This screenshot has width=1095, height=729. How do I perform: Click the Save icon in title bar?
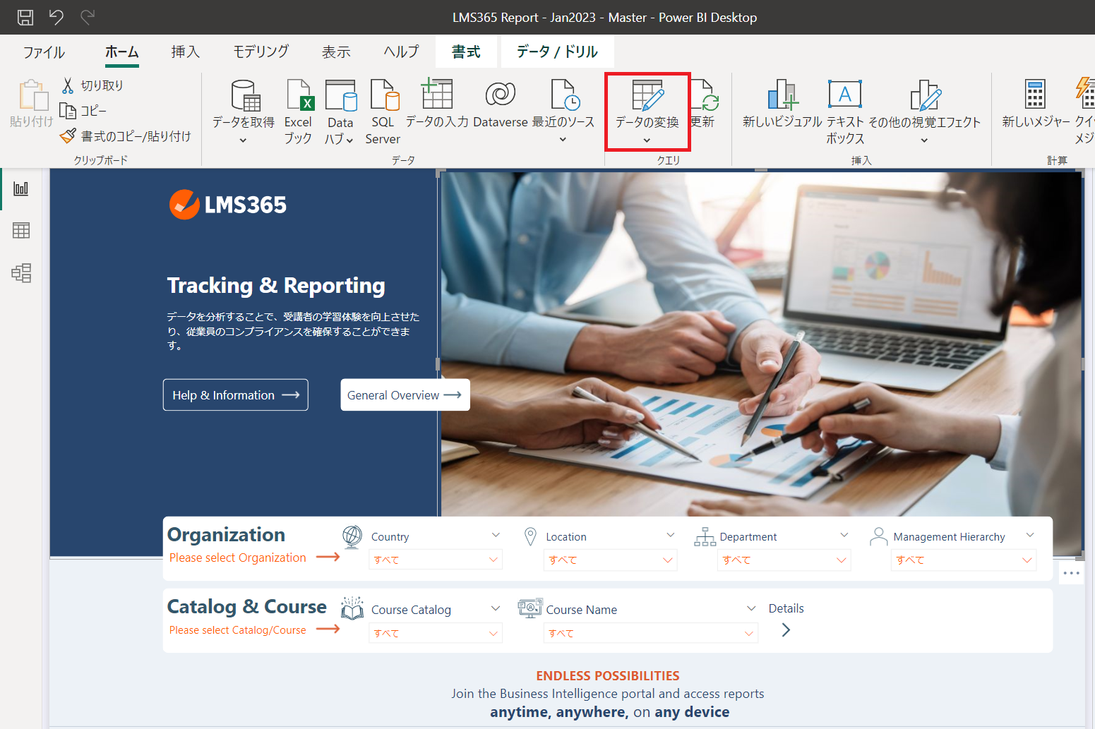tap(25, 17)
